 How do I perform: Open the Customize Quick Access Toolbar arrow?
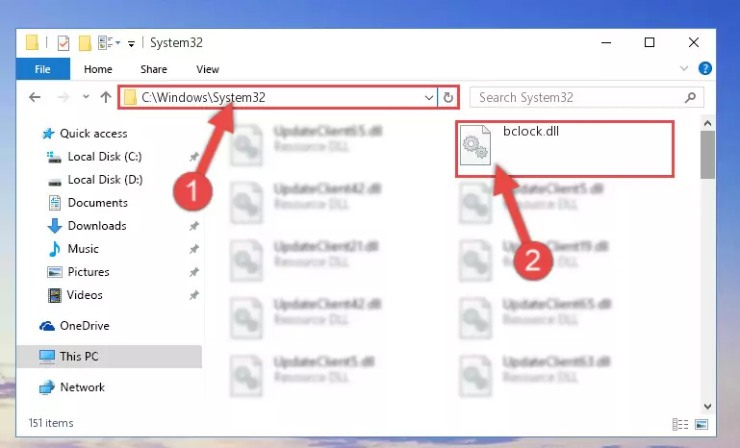131,43
